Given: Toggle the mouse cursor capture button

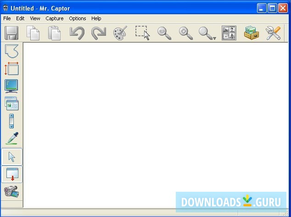Looking at the screenshot, I should pyautogui.click(x=11, y=157).
